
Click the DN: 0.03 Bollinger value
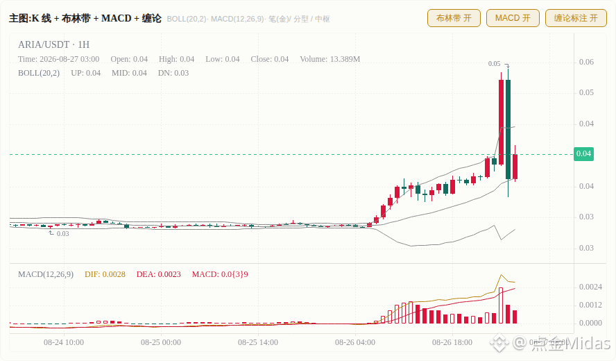[173, 73]
